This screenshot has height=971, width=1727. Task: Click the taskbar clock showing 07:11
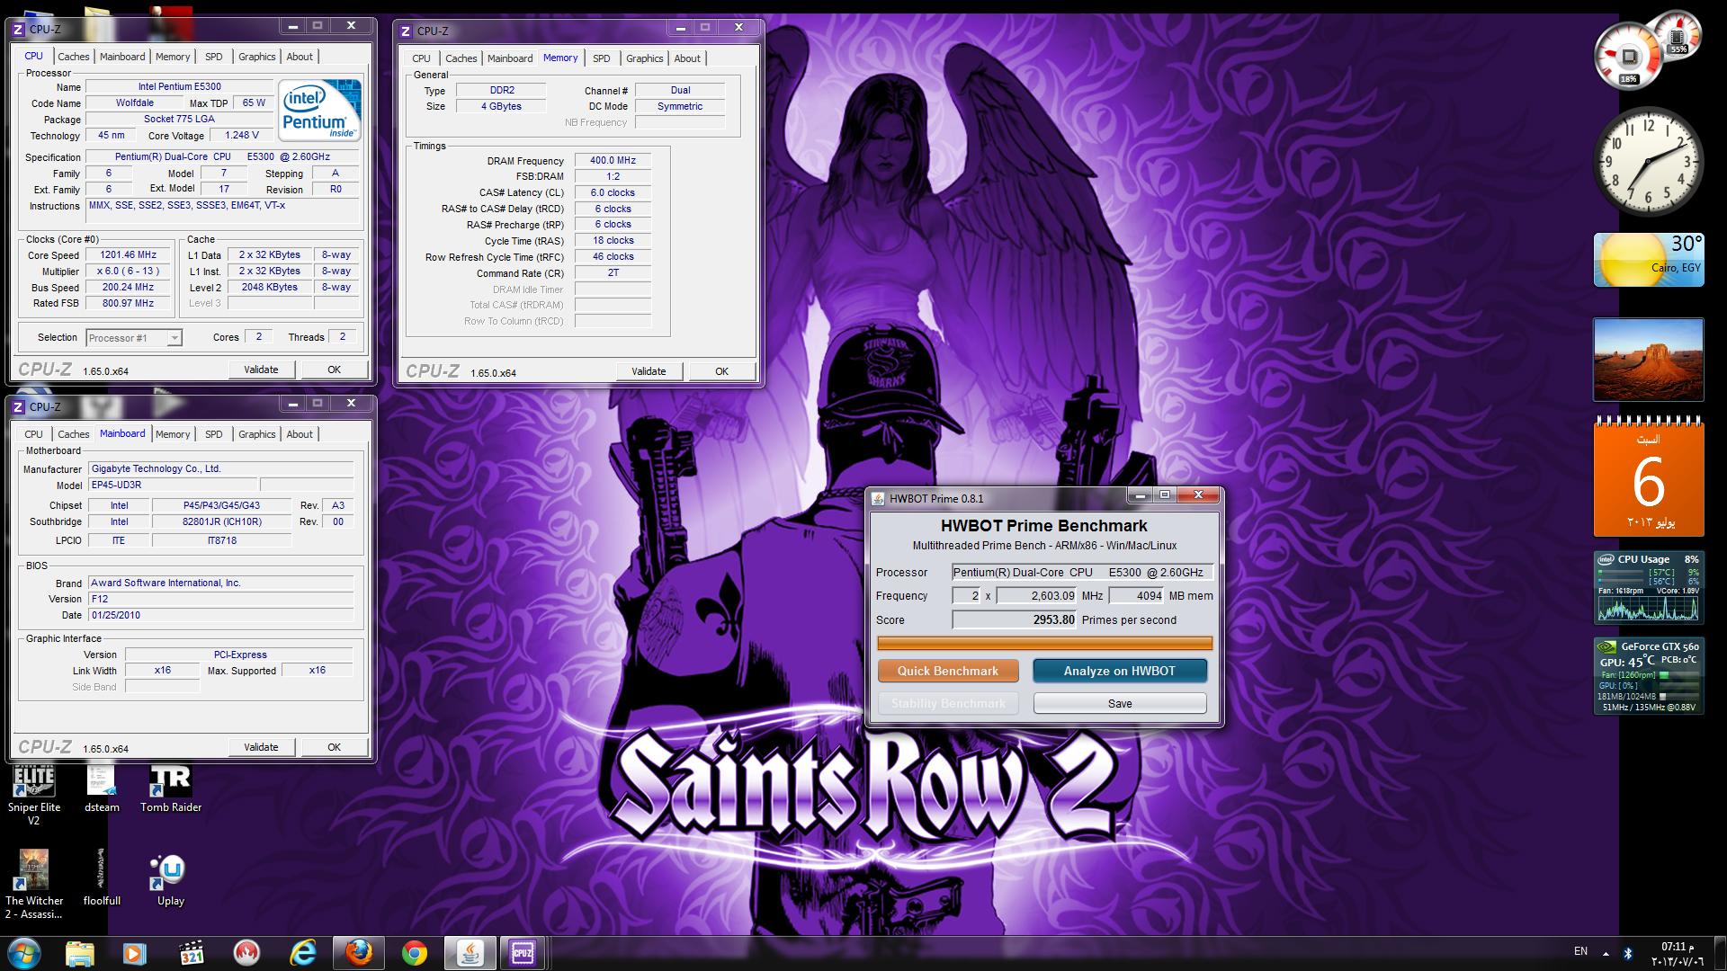point(1677,954)
